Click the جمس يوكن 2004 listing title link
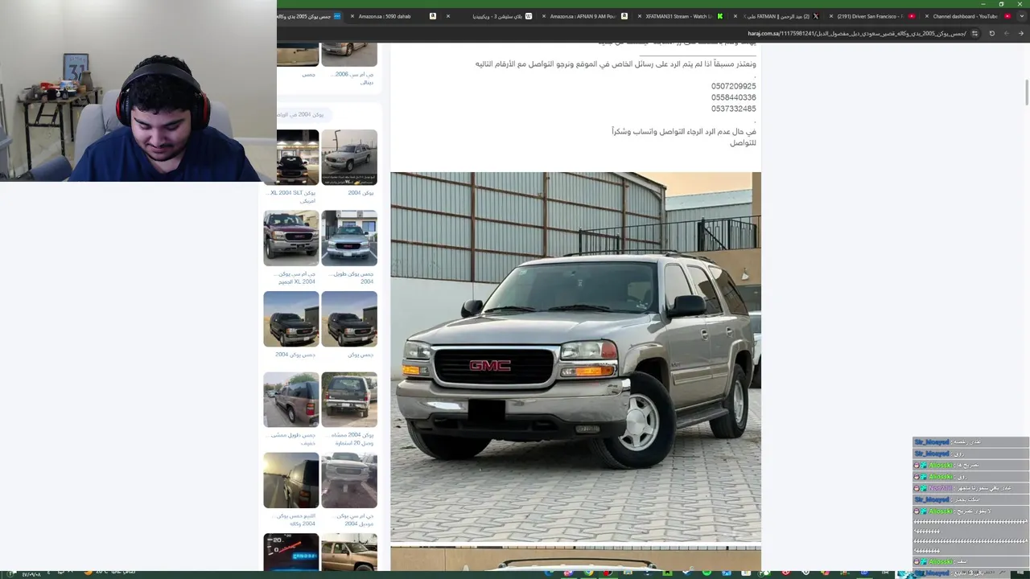Image resolution: width=1030 pixels, height=579 pixels. [295, 355]
